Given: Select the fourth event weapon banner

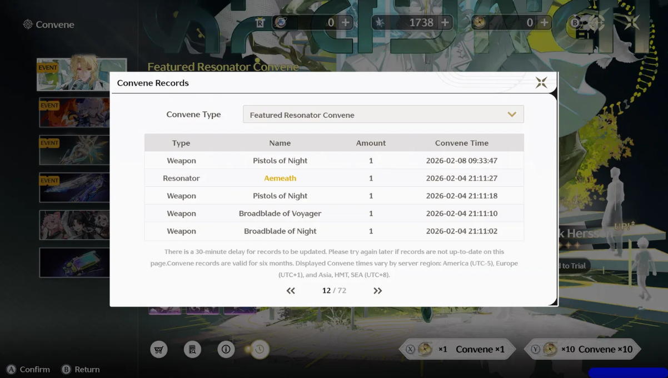Looking at the screenshot, I should coord(74,187).
